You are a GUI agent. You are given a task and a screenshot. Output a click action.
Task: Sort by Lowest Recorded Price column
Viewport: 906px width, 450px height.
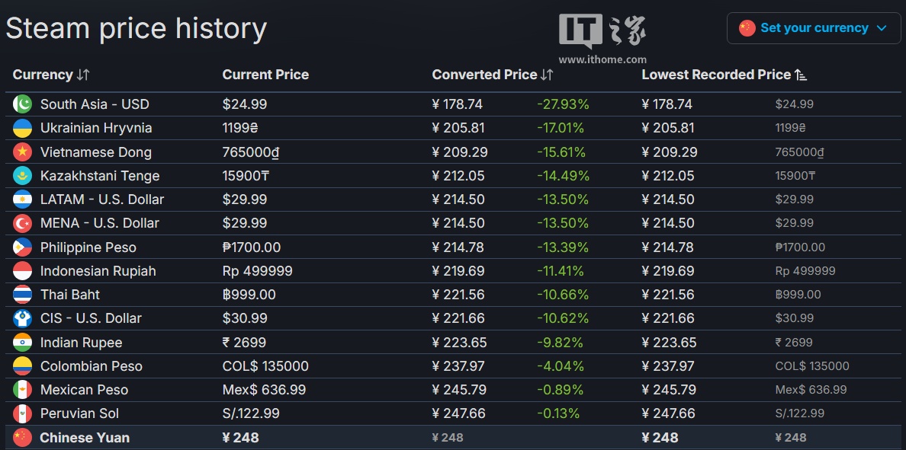coord(801,75)
